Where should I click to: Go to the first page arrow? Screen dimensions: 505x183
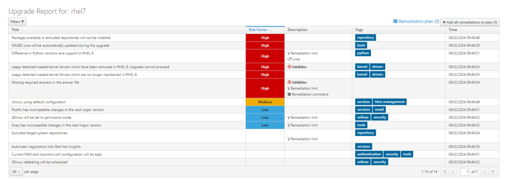[444, 172]
